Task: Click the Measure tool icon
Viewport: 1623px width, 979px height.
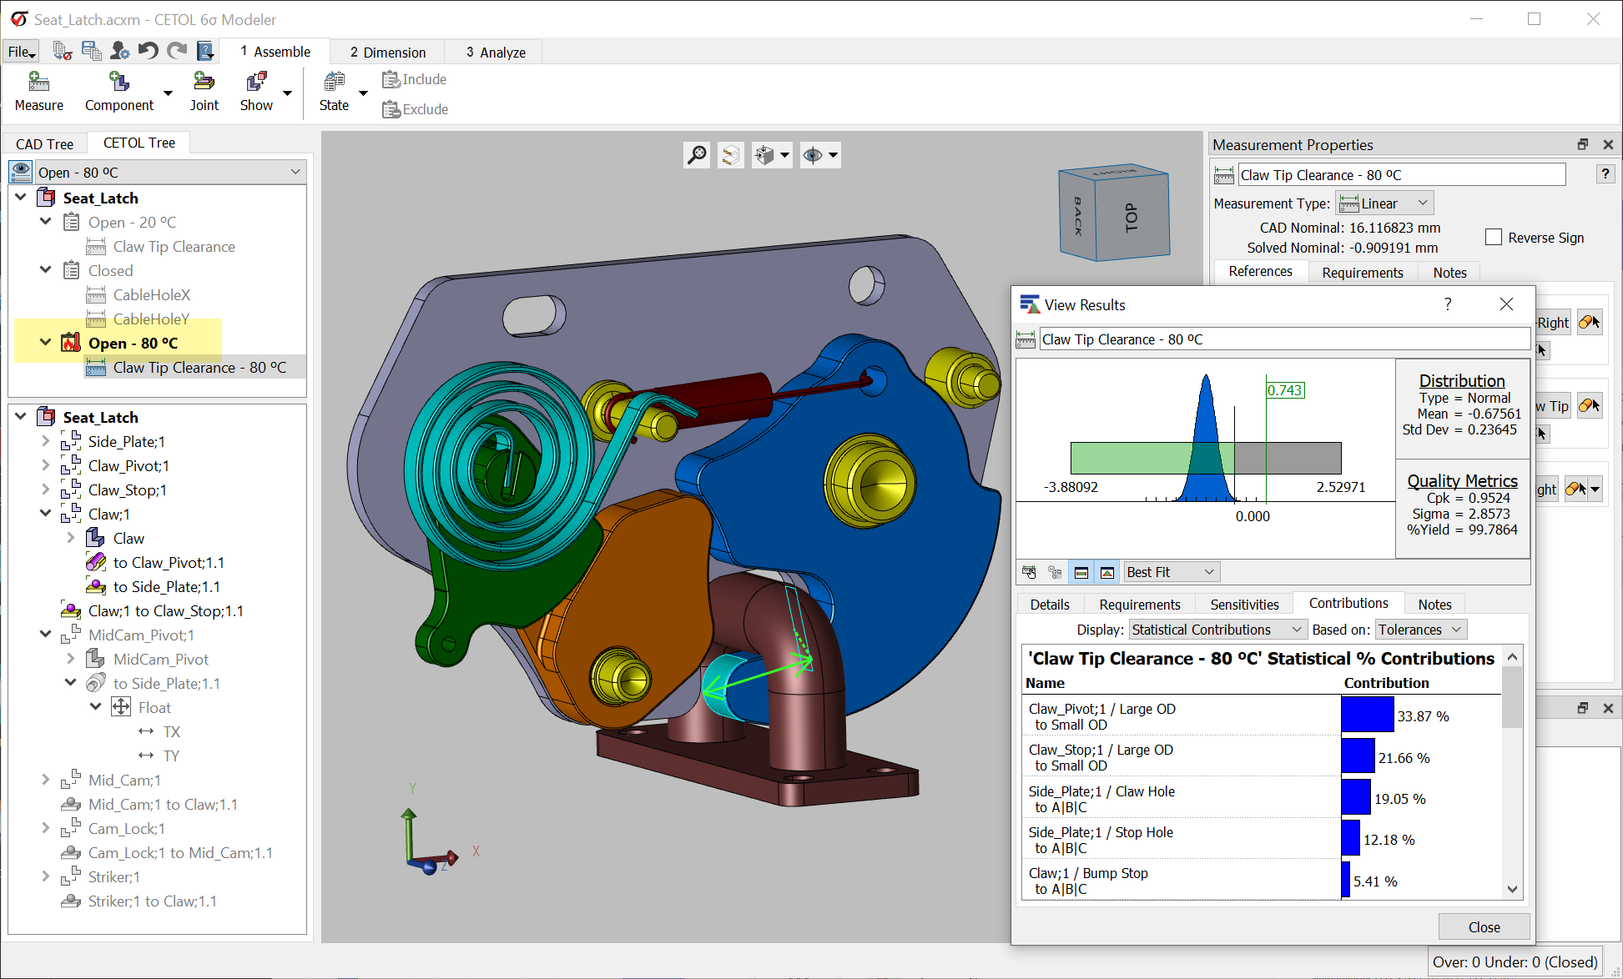Action: 38,83
